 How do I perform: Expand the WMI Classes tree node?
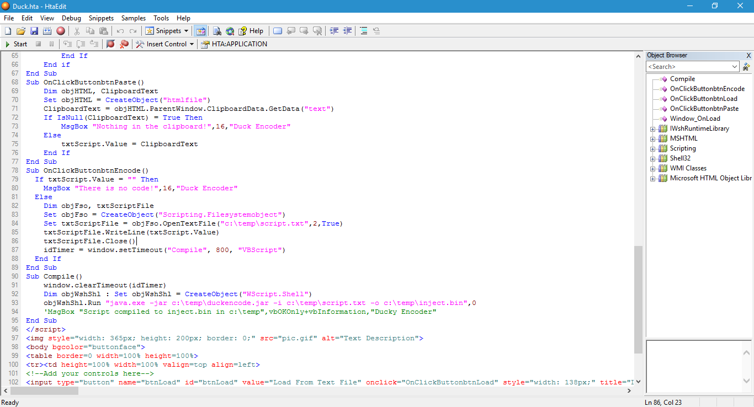653,168
